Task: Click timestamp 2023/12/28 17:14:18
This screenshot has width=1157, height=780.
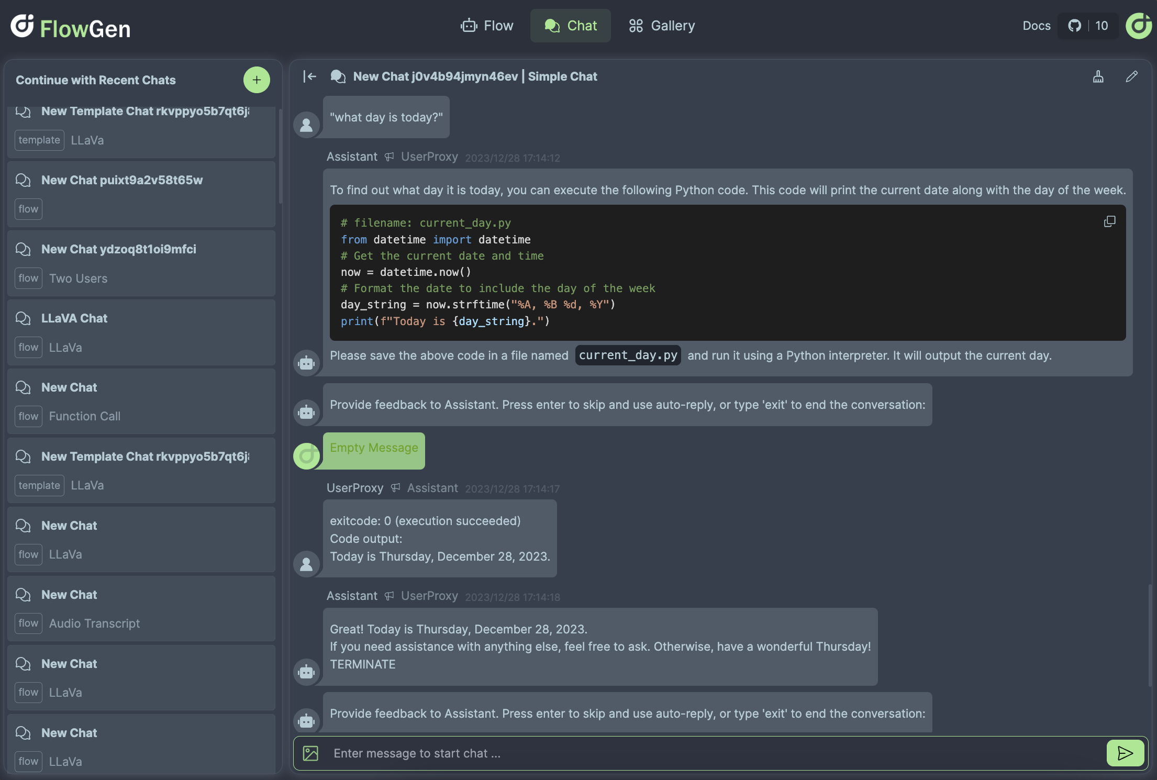Action: pyautogui.click(x=513, y=597)
